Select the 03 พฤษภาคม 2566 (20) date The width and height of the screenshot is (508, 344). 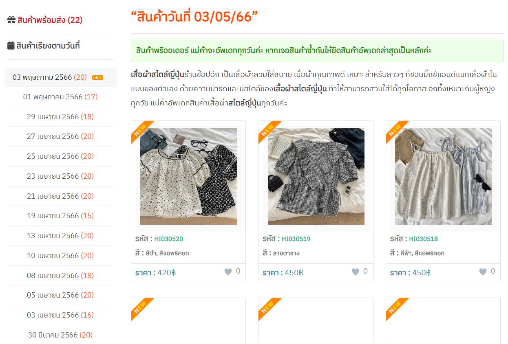(x=50, y=77)
